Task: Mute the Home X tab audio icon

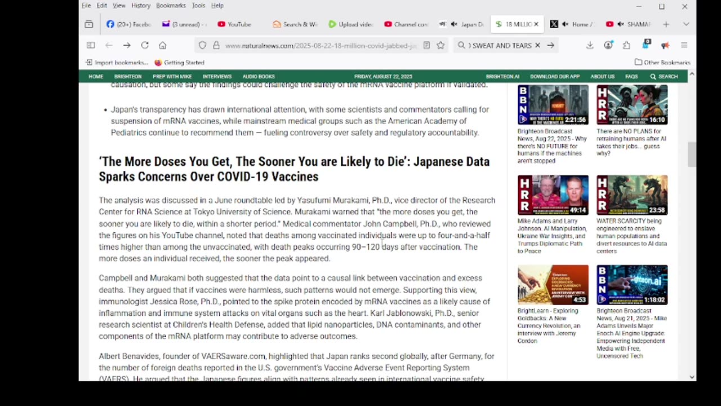Action: 566,24
